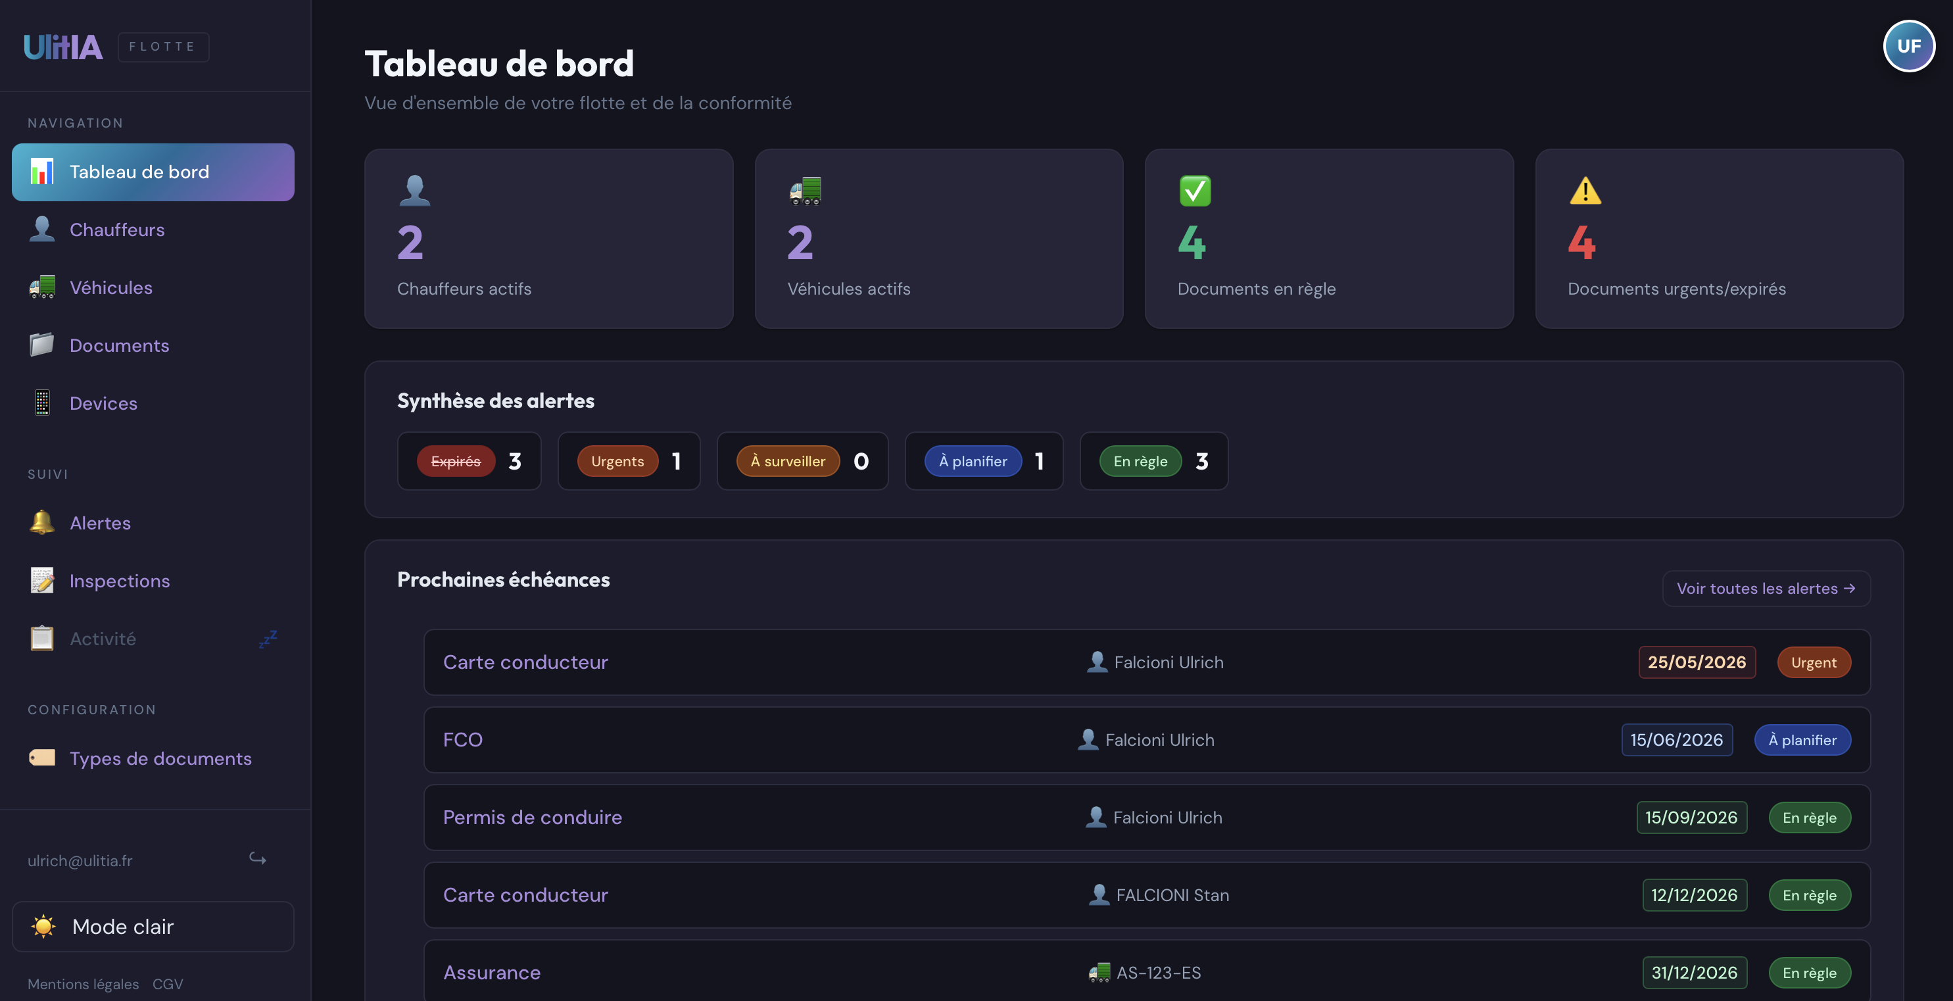Click the À planifier badge in FCO row
The width and height of the screenshot is (1953, 1001).
coord(1802,739)
